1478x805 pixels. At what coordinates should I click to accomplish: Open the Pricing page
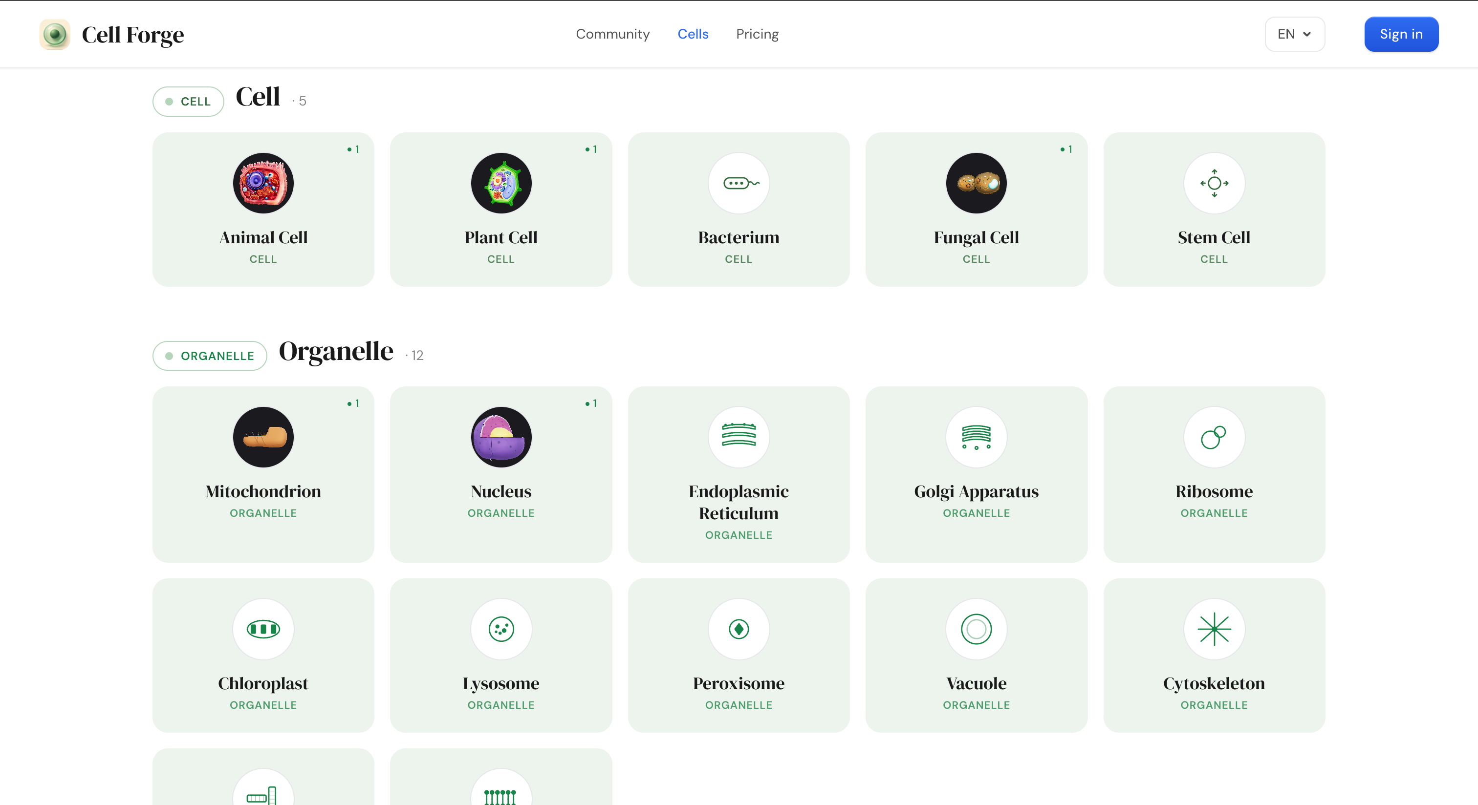(x=758, y=34)
